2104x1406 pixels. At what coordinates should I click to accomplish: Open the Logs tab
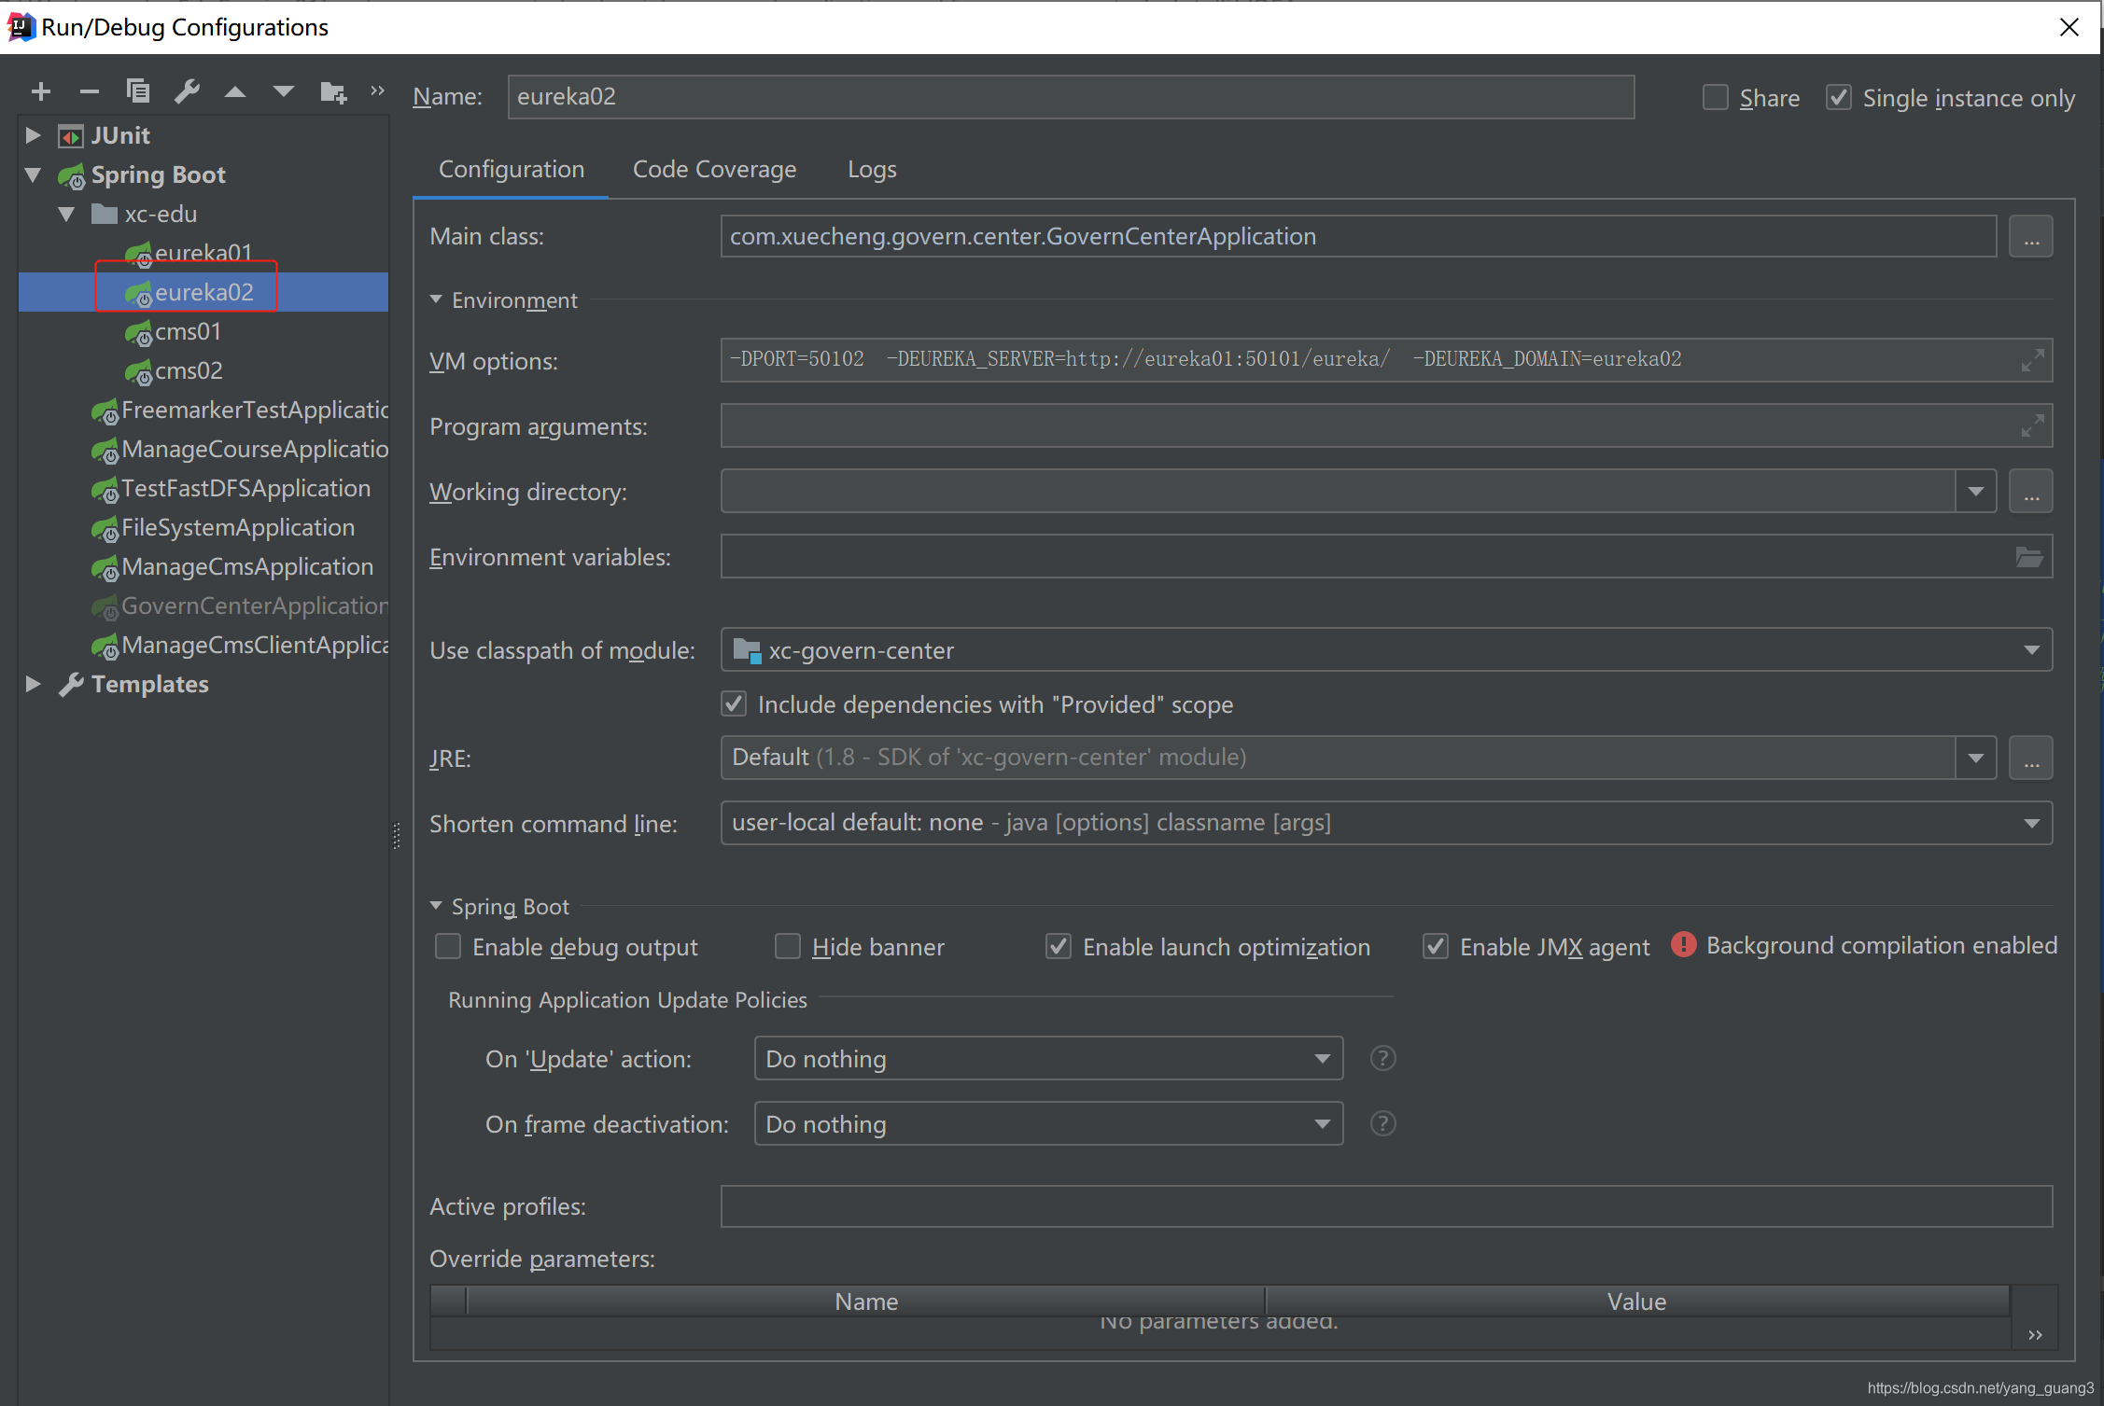point(871,169)
